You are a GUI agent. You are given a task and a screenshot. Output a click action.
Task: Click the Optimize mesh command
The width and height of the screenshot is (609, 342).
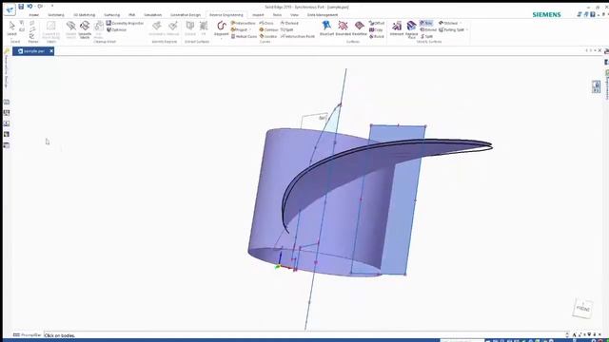(116, 29)
